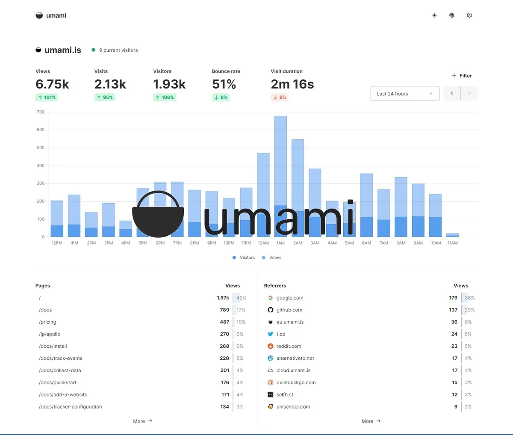
Task: Open the language globe menu
Action: pyautogui.click(x=452, y=15)
